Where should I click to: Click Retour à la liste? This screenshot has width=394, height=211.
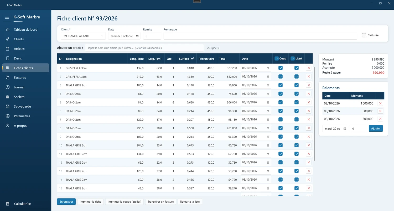coord(190,202)
